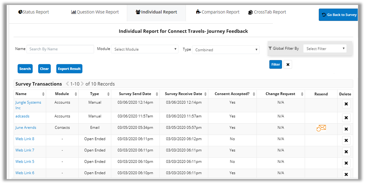Open the Select Module dropdown
The image size is (365, 184).
[x=145, y=49]
